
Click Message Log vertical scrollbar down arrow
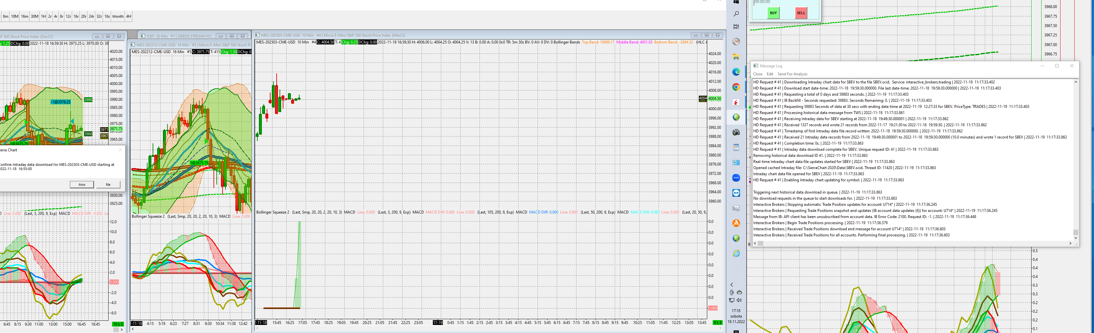[1076, 238]
